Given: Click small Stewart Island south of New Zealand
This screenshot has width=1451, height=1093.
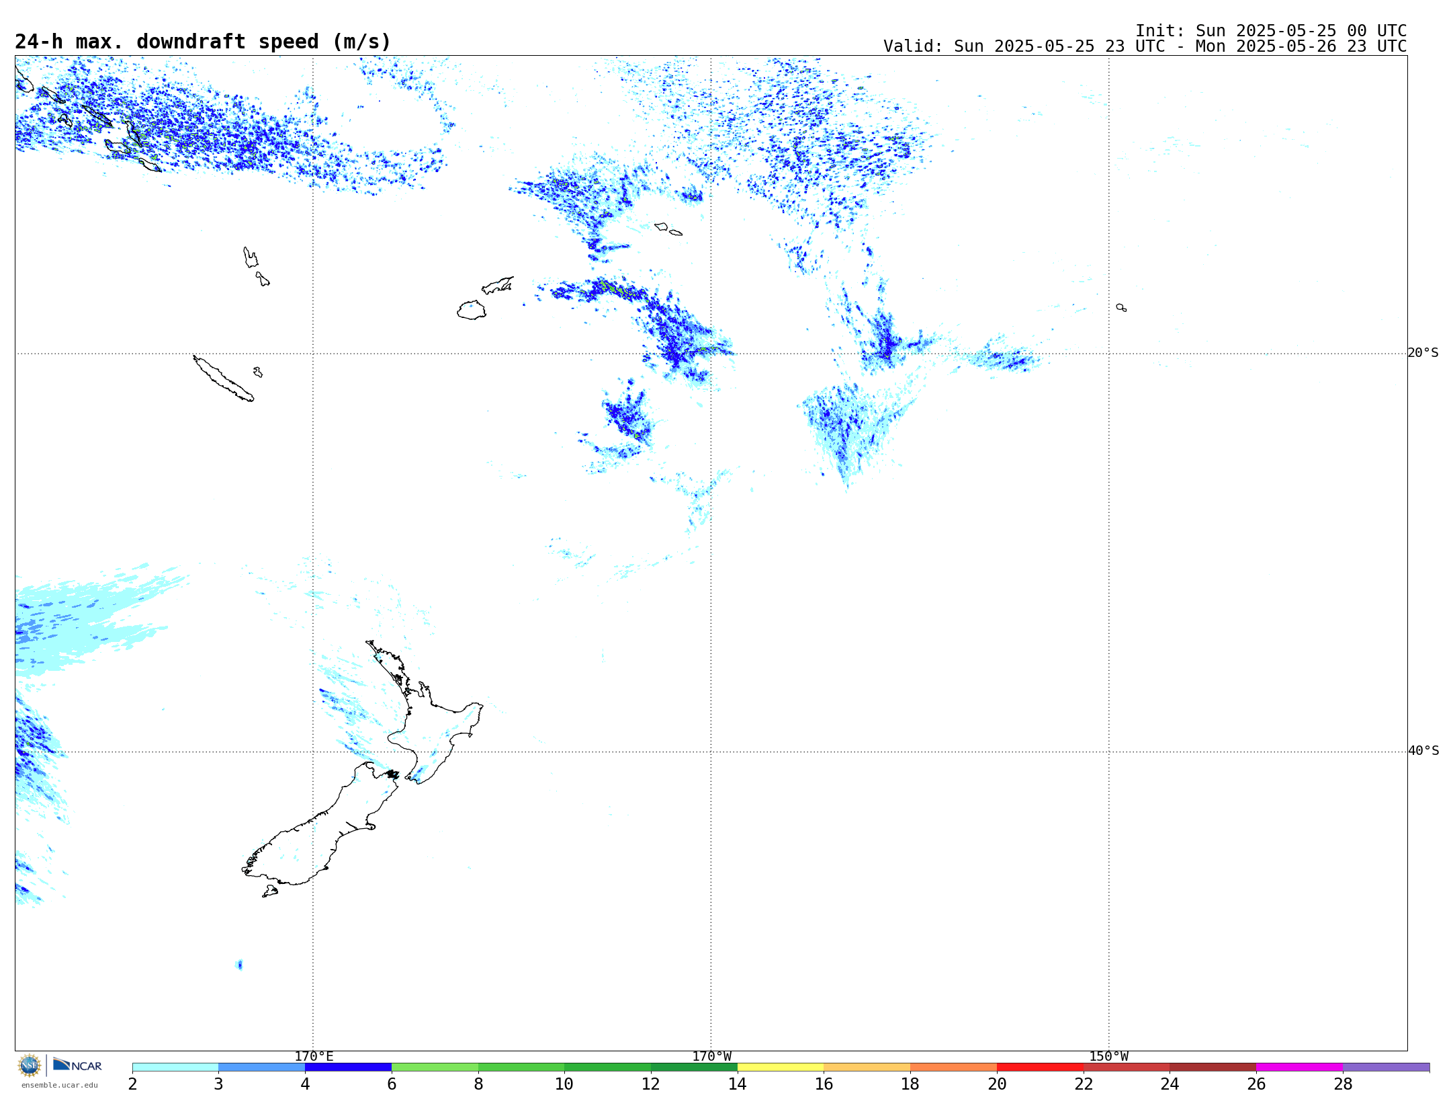Looking at the screenshot, I should (270, 891).
